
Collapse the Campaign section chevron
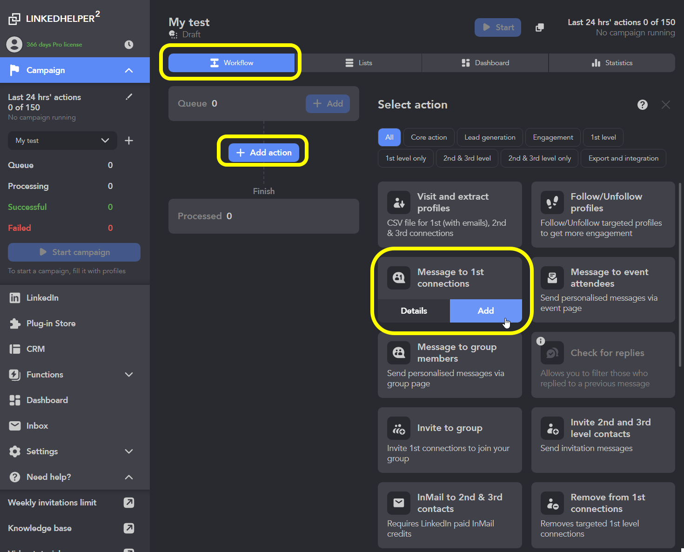(x=129, y=70)
